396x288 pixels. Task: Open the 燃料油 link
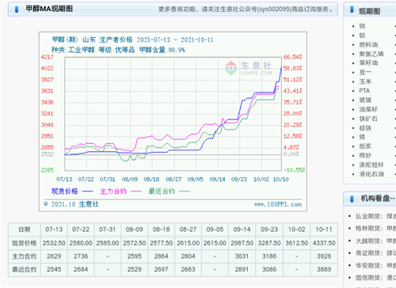click(368, 44)
